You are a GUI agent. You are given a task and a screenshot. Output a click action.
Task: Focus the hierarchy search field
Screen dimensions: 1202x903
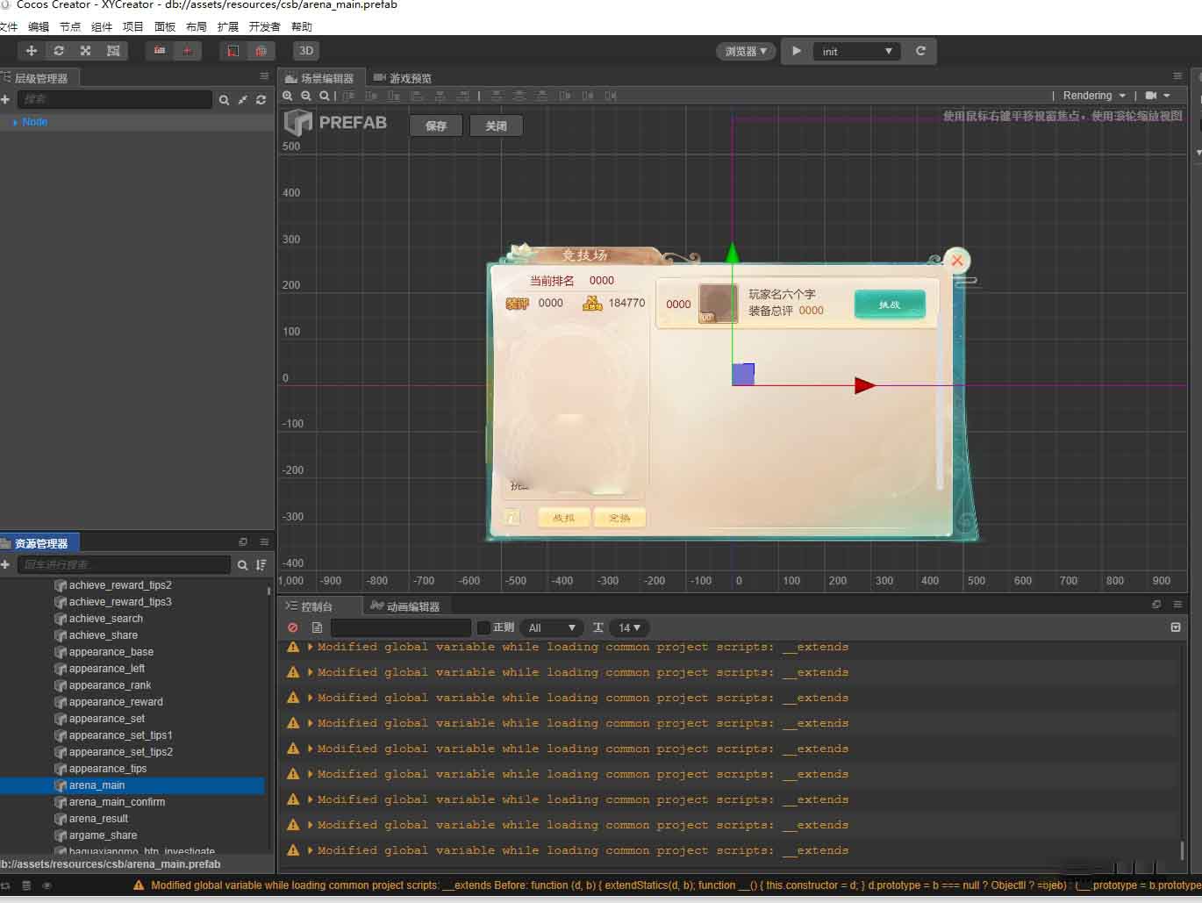(115, 99)
